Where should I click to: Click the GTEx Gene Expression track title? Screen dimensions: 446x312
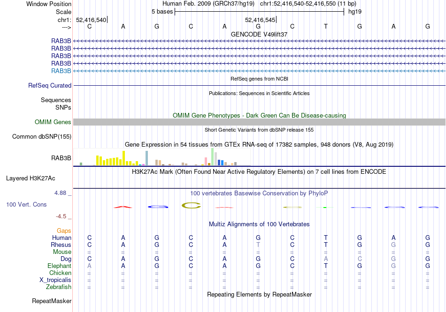[x=259, y=144]
